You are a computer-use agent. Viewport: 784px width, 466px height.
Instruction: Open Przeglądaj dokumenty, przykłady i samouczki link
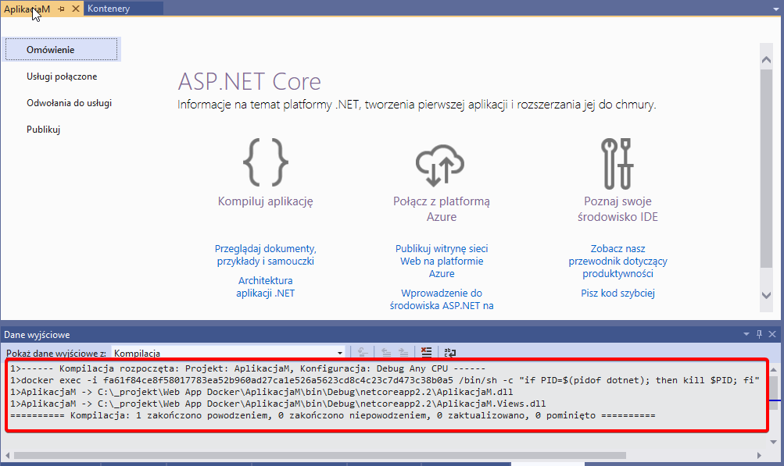point(266,254)
